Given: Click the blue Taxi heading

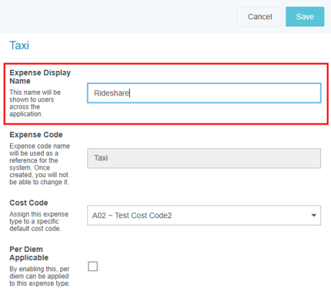Looking at the screenshot, I should click(x=19, y=46).
